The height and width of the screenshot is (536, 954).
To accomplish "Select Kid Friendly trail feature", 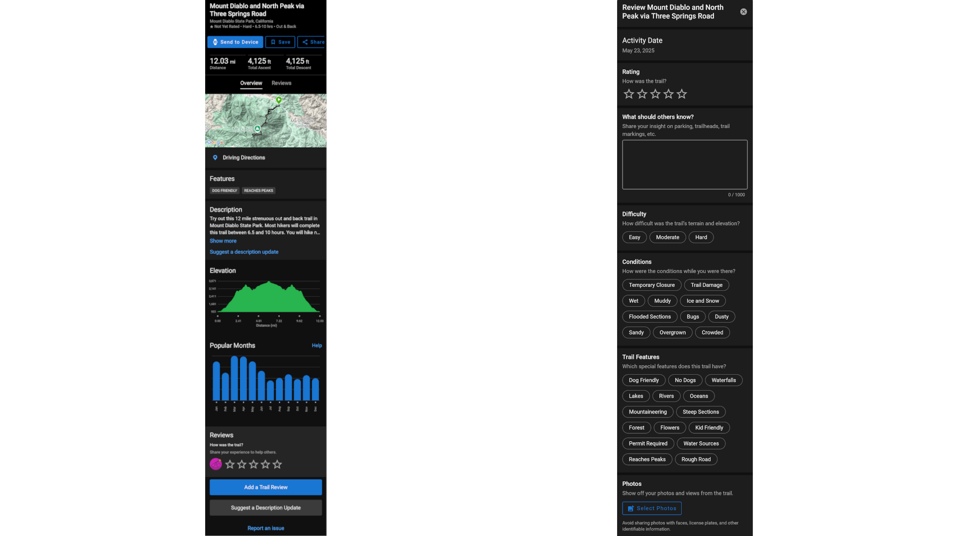I will coord(709,428).
